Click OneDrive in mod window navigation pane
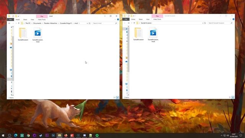 coord(11,48)
